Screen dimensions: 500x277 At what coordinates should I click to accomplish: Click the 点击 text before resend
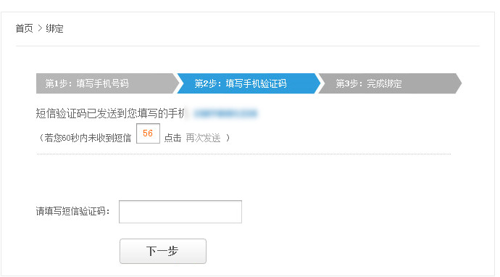pos(172,138)
